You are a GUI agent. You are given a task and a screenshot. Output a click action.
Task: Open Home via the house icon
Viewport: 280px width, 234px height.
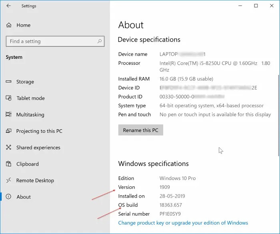pos(9,25)
